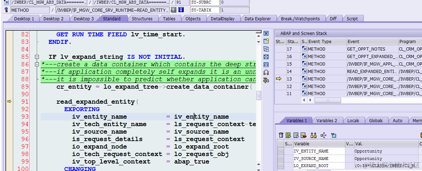Screen dimensions: 422x171
Task: Click the gear icon left of METHOD field
Action: [6, 10]
